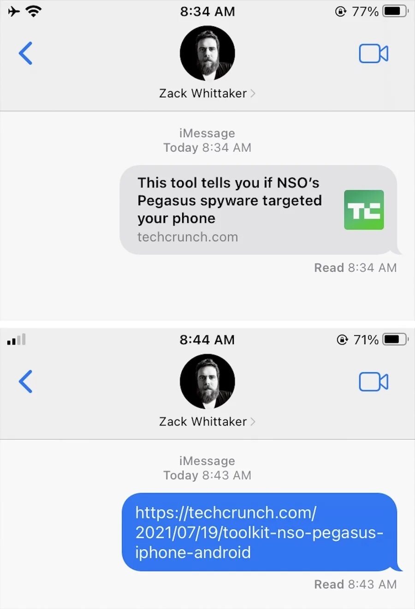Expand Zack Whittaker contact details in bottom header
This screenshot has width=415, height=609.
(x=207, y=421)
